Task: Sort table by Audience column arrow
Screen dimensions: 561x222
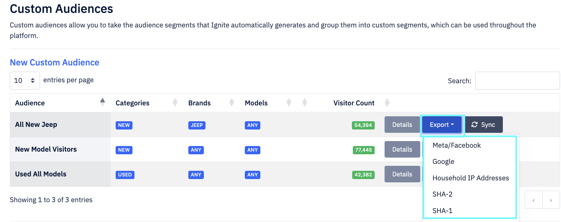Action: coord(102,102)
